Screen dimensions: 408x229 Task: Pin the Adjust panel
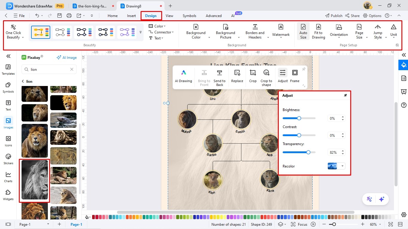(345, 96)
